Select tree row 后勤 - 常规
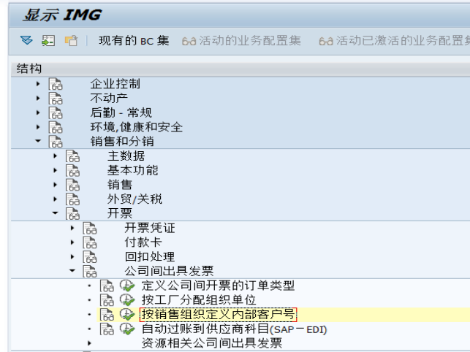The height and width of the screenshot is (352, 470). pyautogui.click(x=240, y=112)
